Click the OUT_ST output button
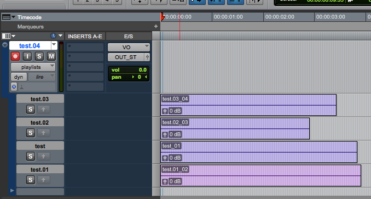 tap(126, 57)
